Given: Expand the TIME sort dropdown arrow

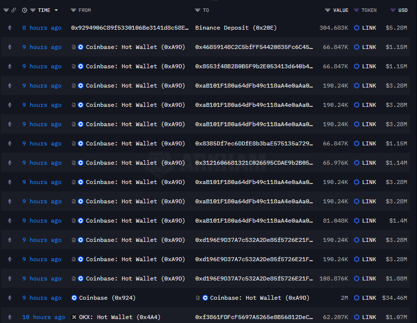Looking at the screenshot, I should coord(56,10).
